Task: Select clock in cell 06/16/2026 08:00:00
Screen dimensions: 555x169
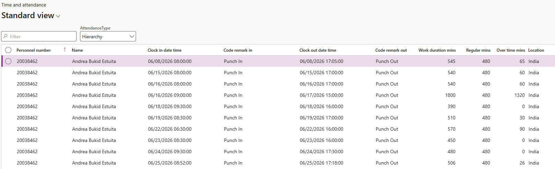Action: click(170, 84)
